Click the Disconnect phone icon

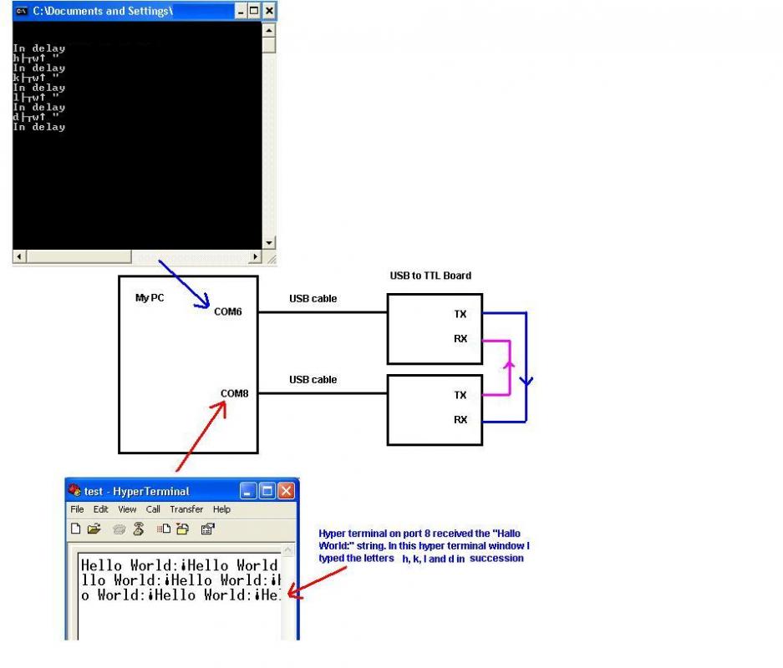(x=138, y=528)
